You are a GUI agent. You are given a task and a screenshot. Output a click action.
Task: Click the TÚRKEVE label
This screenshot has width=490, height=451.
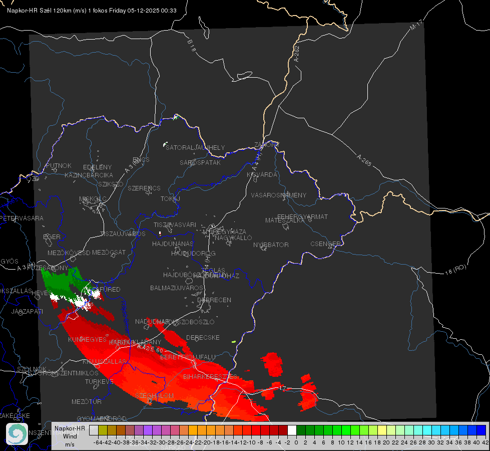(100, 381)
